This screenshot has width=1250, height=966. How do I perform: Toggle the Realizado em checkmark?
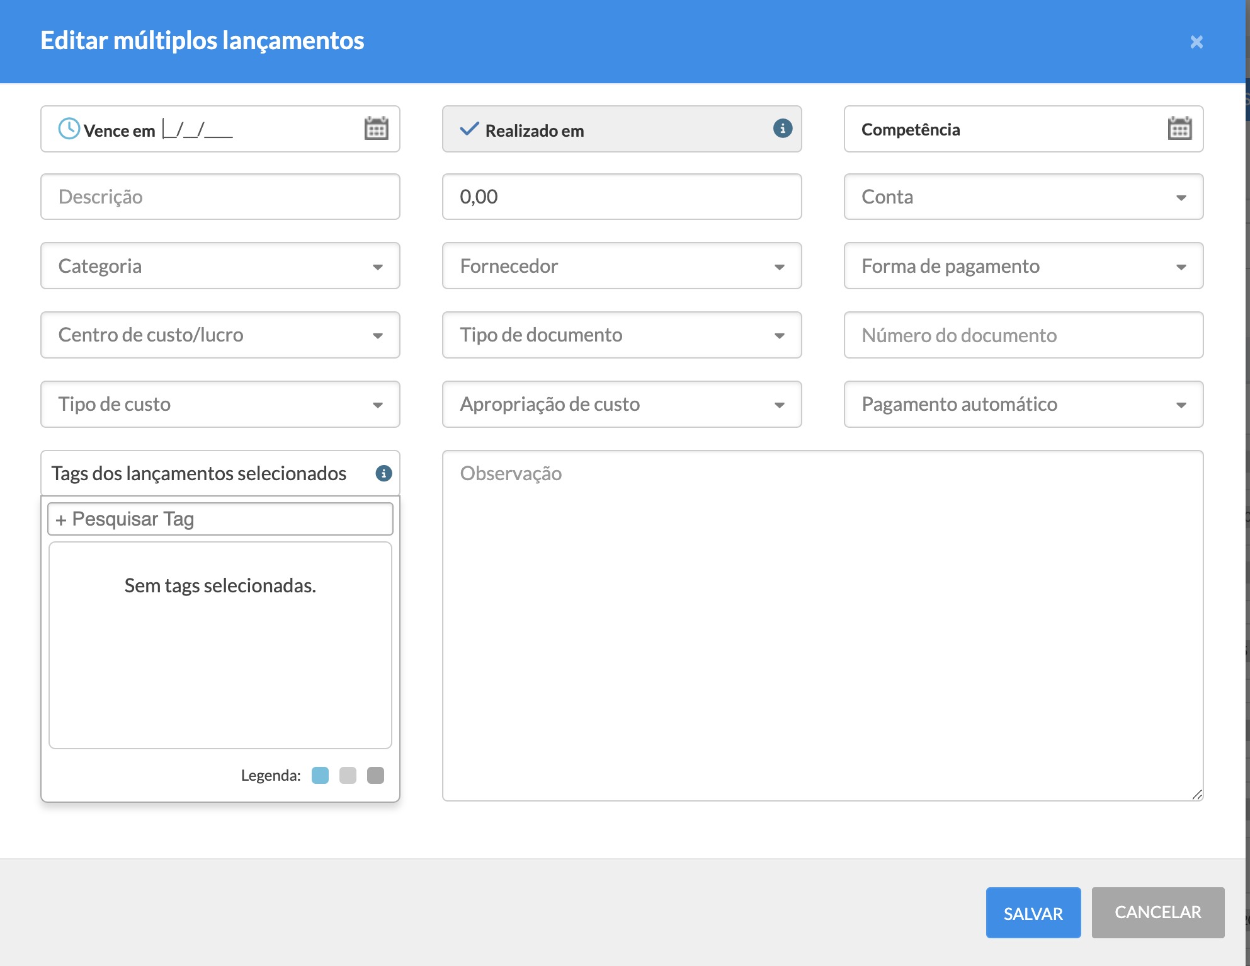pos(469,129)
